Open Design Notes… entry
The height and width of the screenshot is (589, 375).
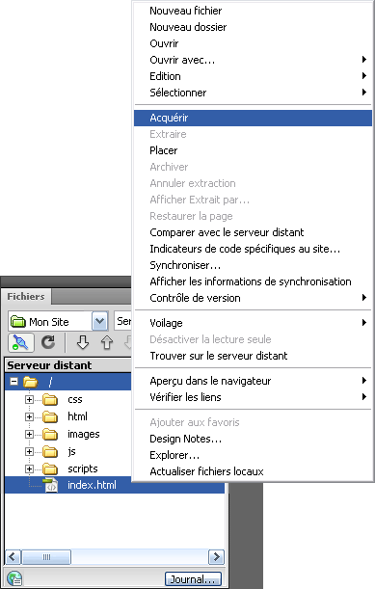(x=254, y=439)
